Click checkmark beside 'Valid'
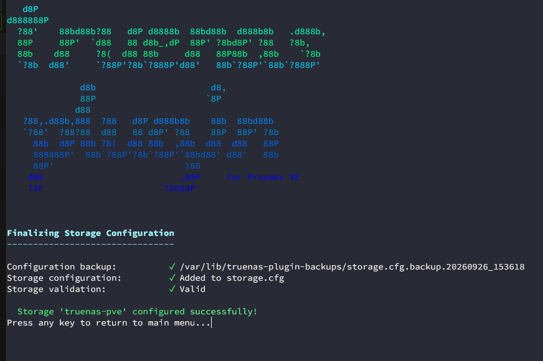Image resolution: width=543 pixels, height=361 pixels. coord(172,289)
